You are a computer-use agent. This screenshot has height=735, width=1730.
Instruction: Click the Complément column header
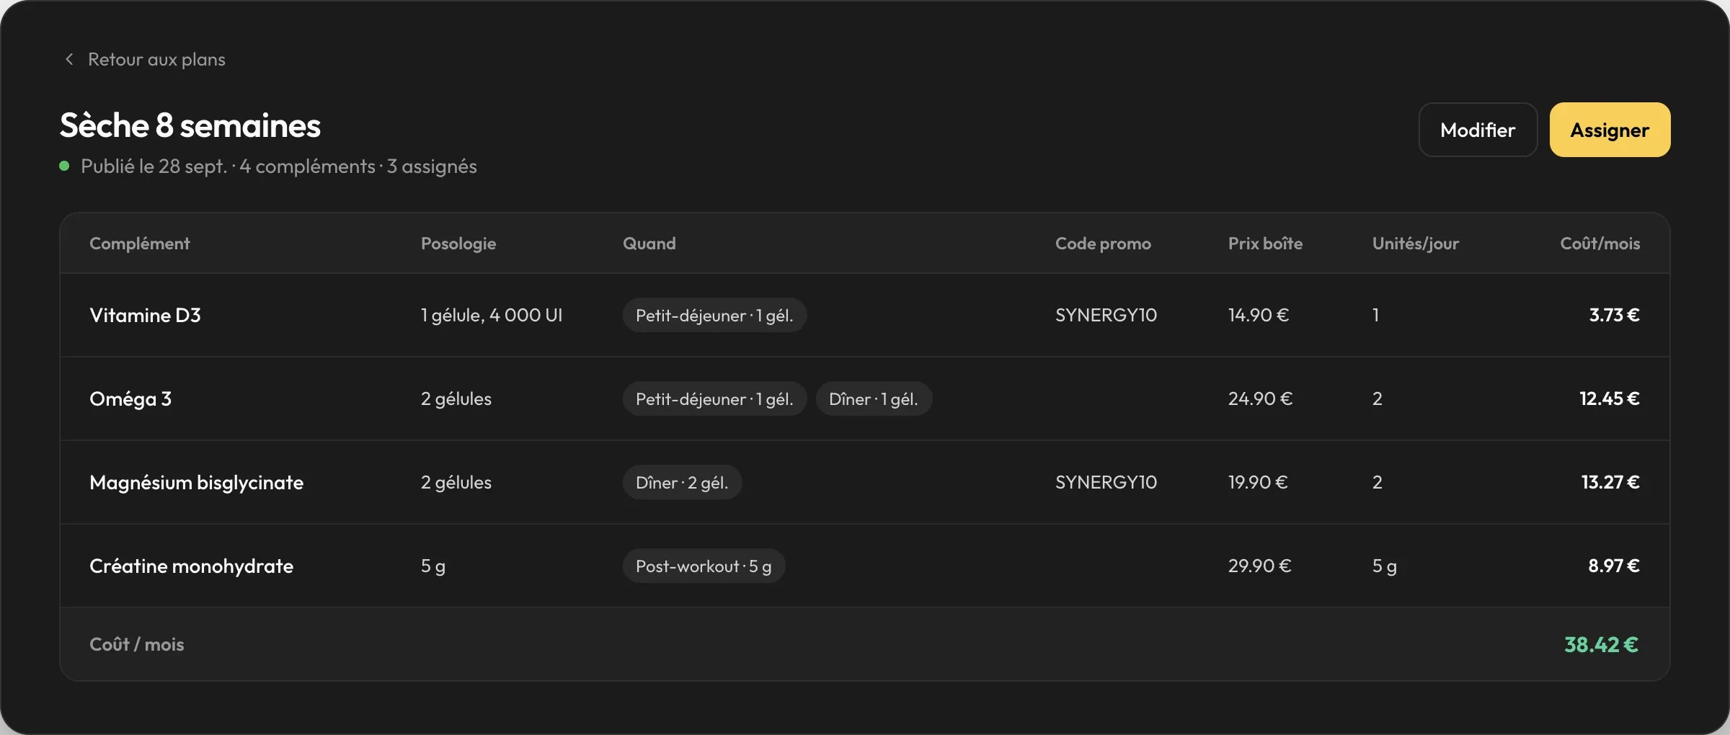(140, 244)
